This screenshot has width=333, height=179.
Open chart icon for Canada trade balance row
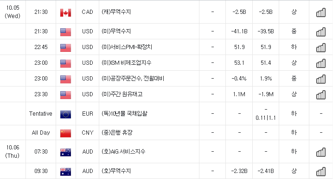click(x=321, y=12)
